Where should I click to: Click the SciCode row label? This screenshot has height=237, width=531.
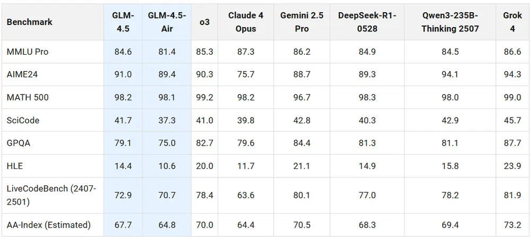coord(23,121)
